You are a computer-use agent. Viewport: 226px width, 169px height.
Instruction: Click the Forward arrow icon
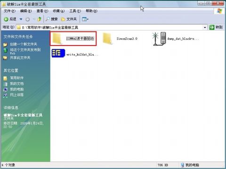point(27,19)
